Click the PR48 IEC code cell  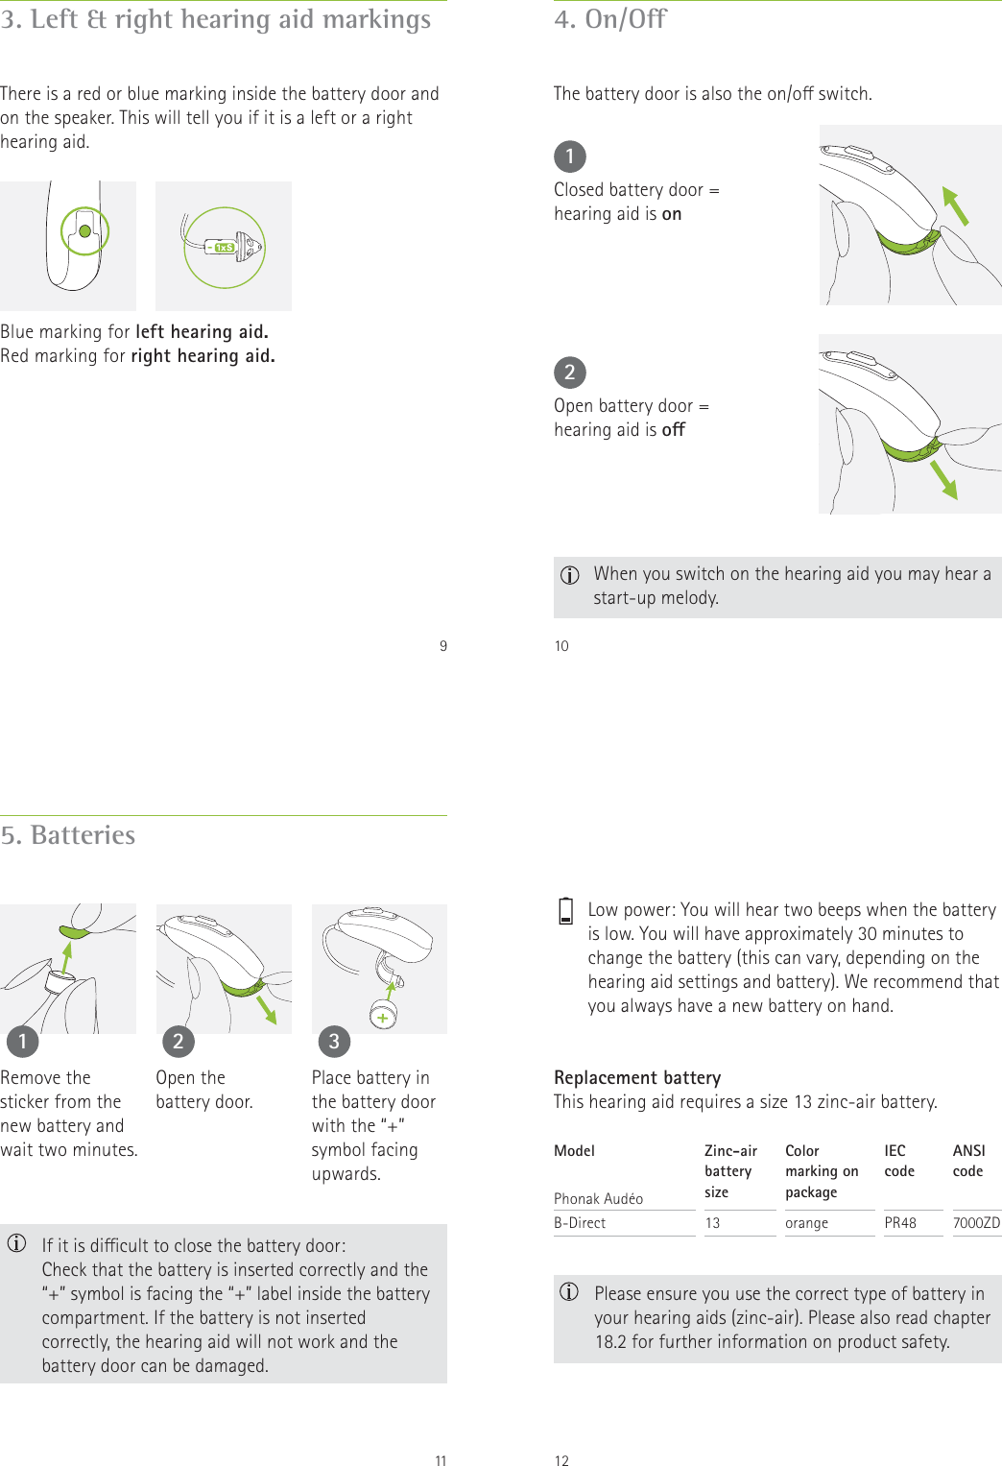900,1223
